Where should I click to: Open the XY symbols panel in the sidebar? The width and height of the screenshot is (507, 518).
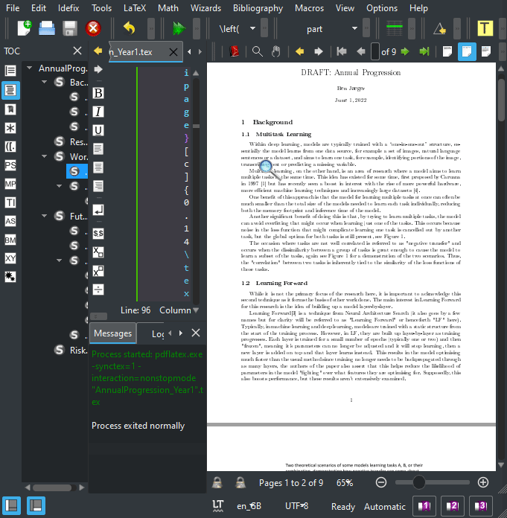(x=10, y=258)
